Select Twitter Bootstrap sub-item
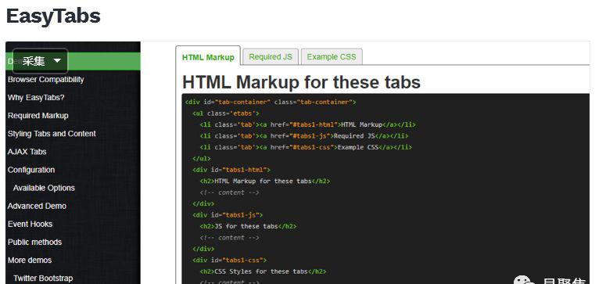The height and width of the screenshot is (284, 606). (43, 279)
